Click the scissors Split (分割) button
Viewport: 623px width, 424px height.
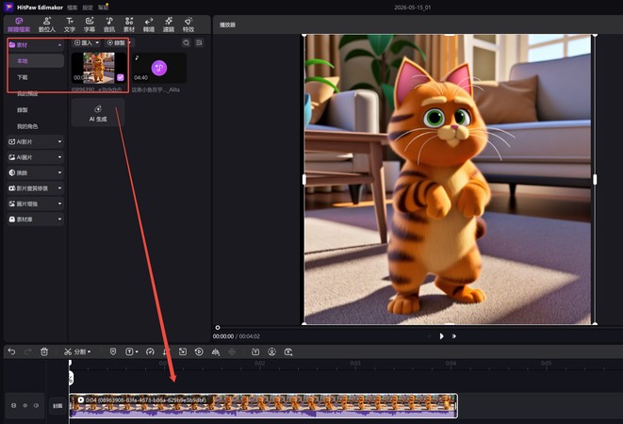(75, 352)
